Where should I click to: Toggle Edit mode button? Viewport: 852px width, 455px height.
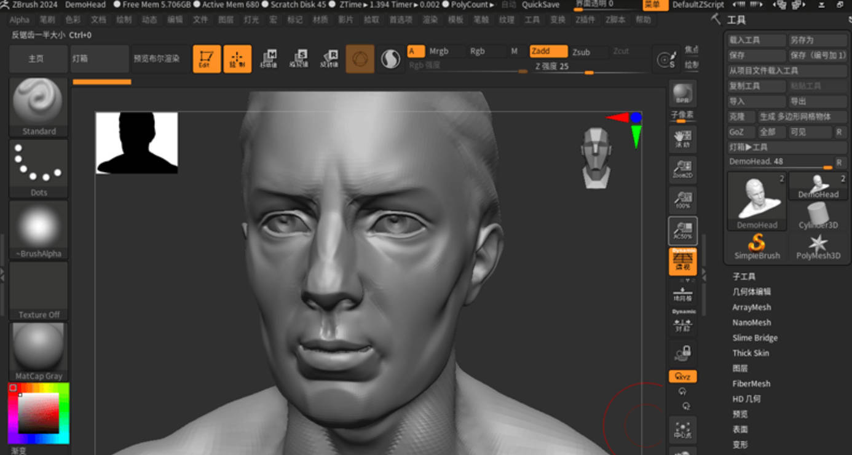(207, 59)
